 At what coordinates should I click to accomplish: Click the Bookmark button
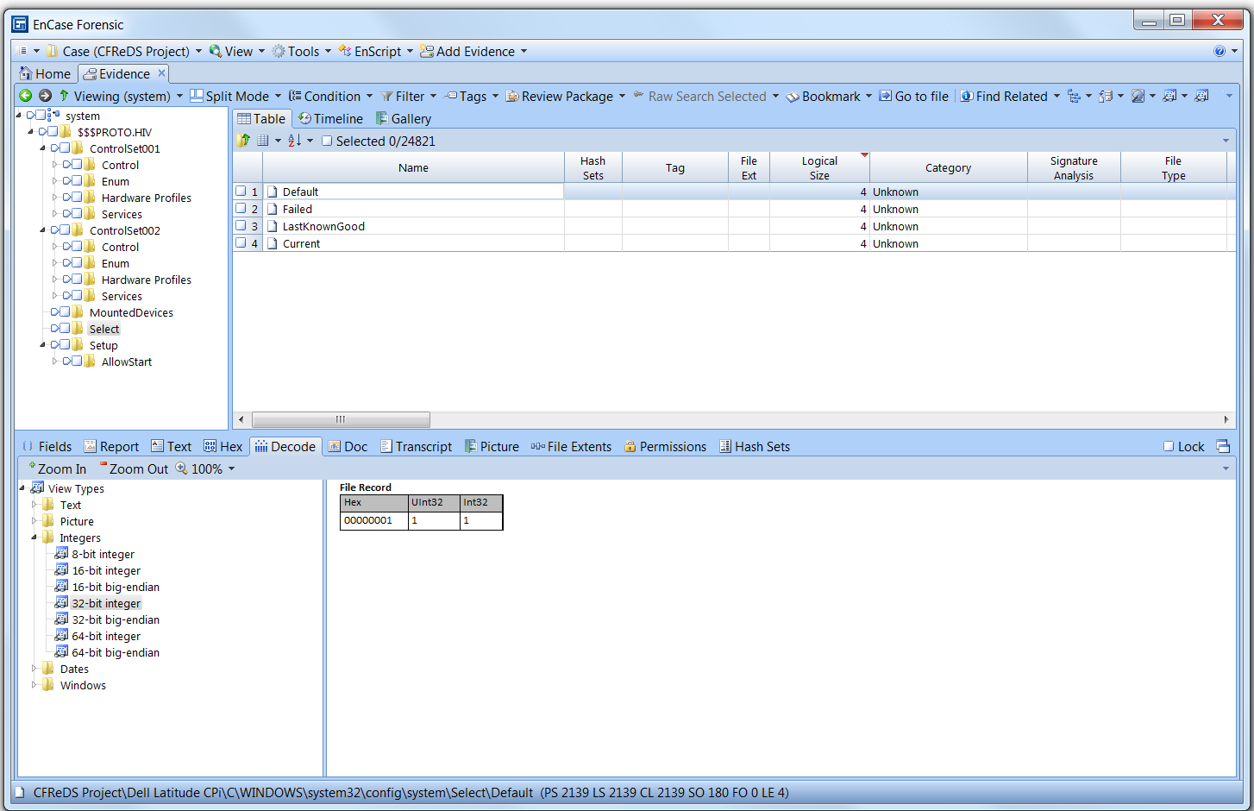(823, 97)
